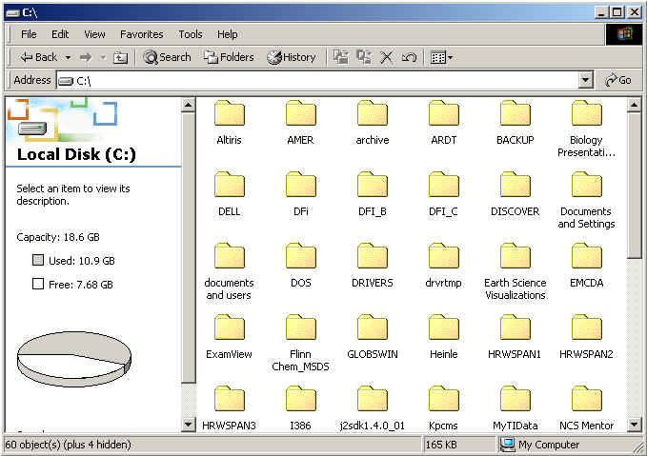Viewport: 647px width, 456px height.
Task: Select the Earth Science Visualizations folder
Action: pyautogui.click(x=515, y=257)
